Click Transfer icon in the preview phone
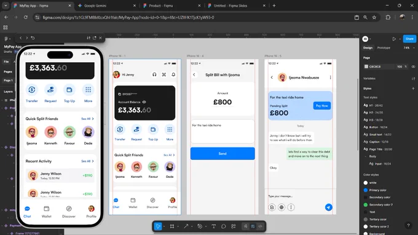Image resolution: width=418 pixels, height=235 pixels. coord(32,90)
